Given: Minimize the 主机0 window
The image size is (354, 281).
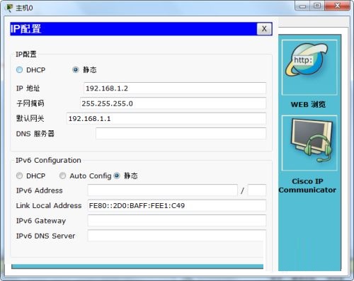Looking at the screenshot, I should (303, 6).
